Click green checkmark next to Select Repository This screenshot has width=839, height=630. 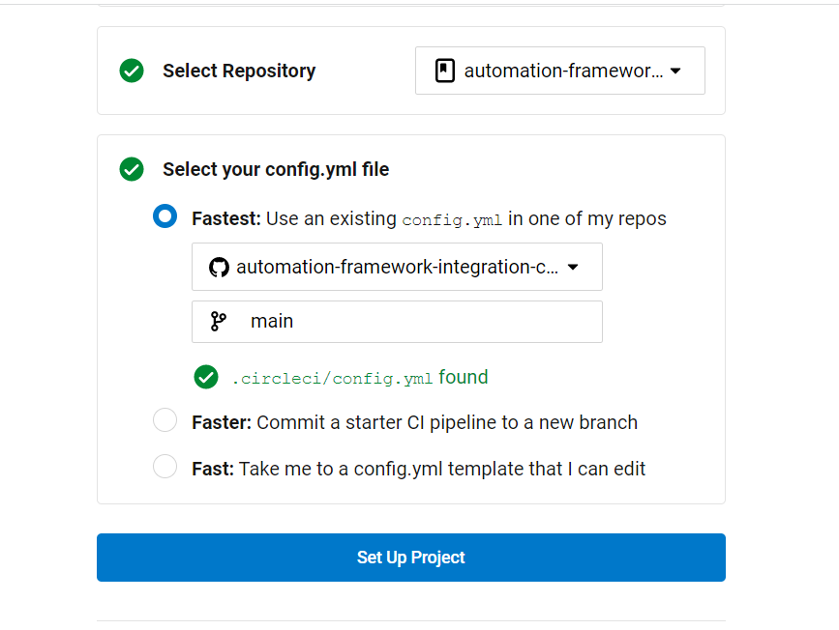click(132, 71)
